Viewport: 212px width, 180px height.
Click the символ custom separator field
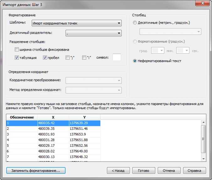(x=117, y=57)
